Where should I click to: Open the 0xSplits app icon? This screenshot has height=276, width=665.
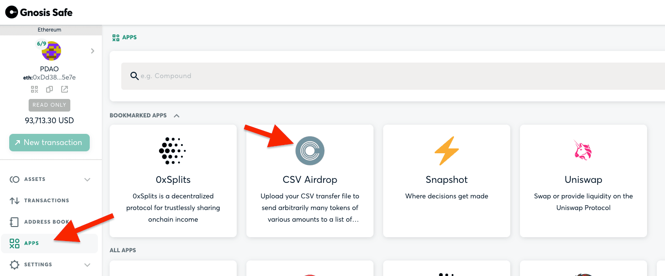(173, 151)
